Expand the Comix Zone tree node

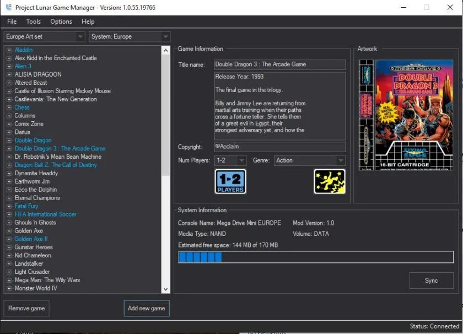(9, 124)
